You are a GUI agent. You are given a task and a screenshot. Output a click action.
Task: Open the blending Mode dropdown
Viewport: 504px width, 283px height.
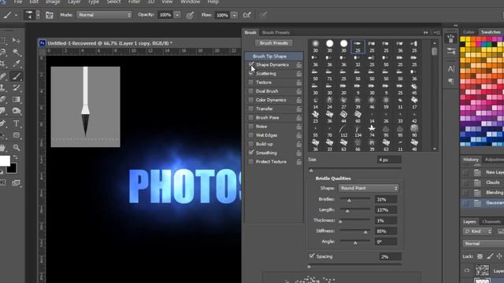click(x=104, y=15)
